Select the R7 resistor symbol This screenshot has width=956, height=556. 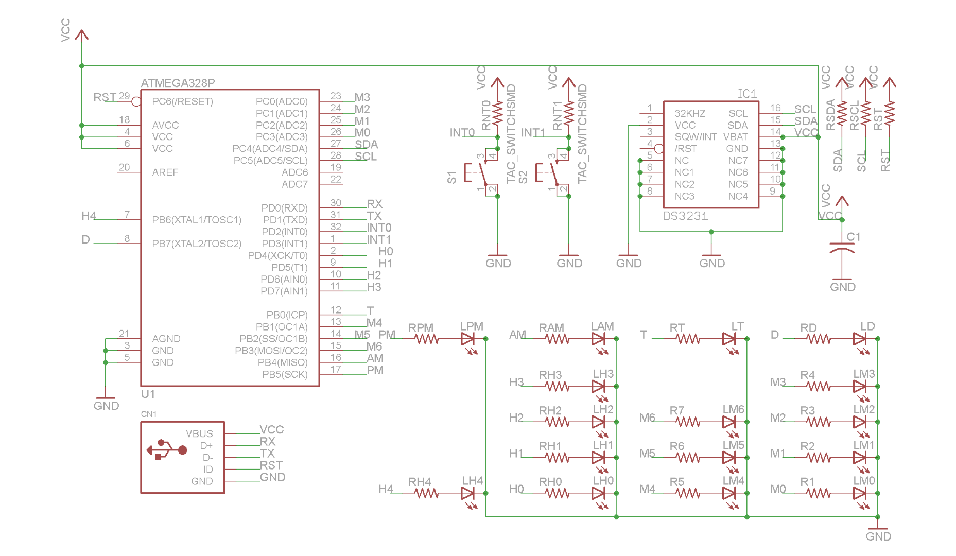pos(688,422)
